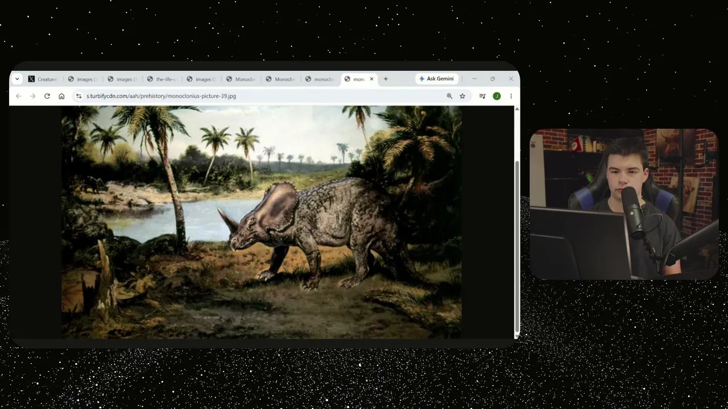Maximize the browser window
The height and width of the screenshot is (409, 728).
click(x=493, y=79)
